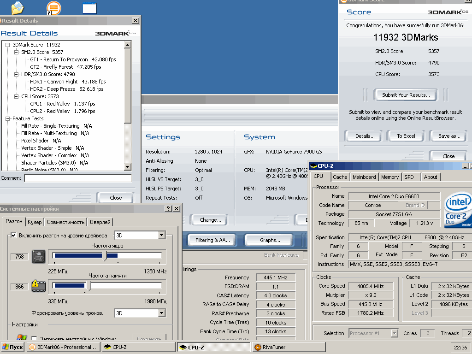
Task: Toggle load settings with Windows checkbox
Action: point(34,339)
